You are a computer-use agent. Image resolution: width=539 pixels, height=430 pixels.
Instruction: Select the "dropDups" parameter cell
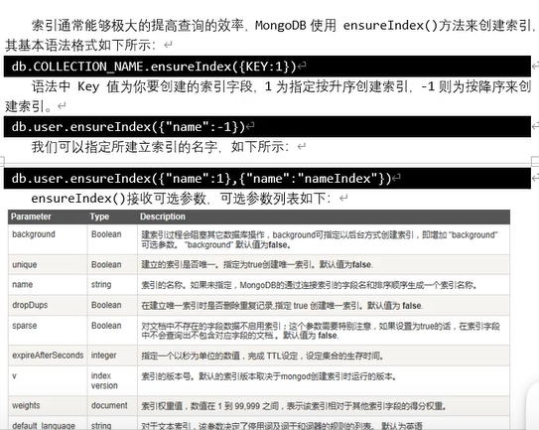(x=48, y=305)
